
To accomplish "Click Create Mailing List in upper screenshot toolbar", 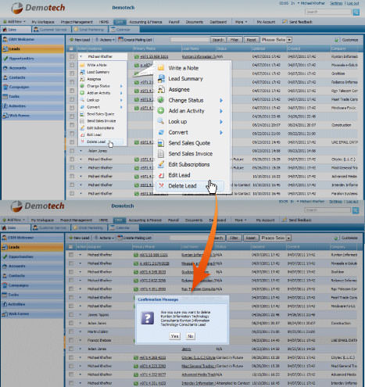I will pyautogui.click(x=135, y=40).
